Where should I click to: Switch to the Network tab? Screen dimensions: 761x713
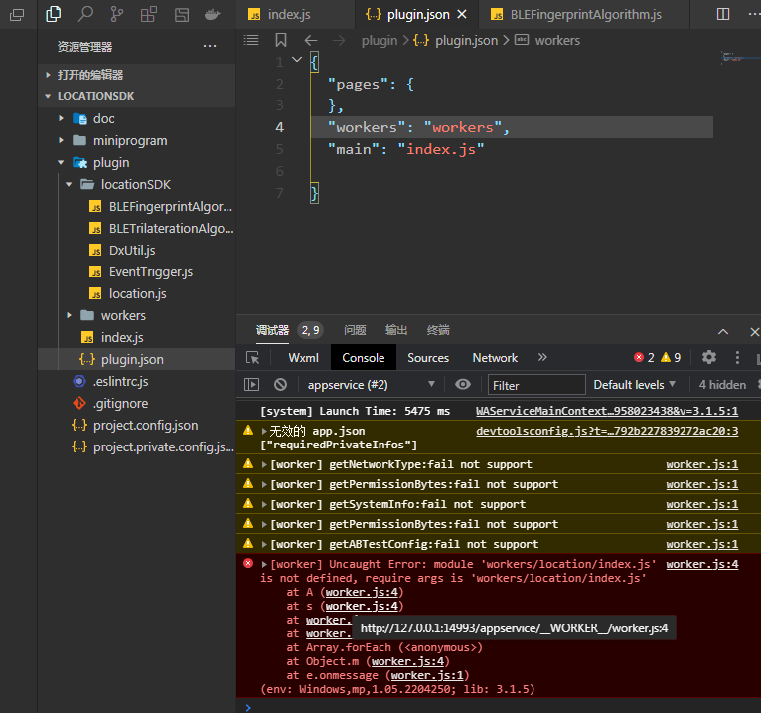[495, 358]
